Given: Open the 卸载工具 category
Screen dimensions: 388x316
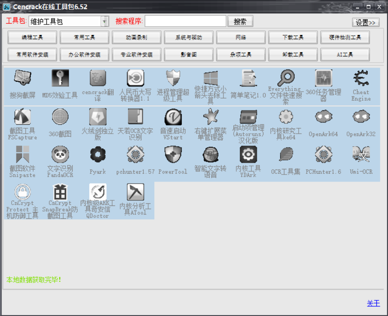Looking at the screenshot, I should [293, 55].
